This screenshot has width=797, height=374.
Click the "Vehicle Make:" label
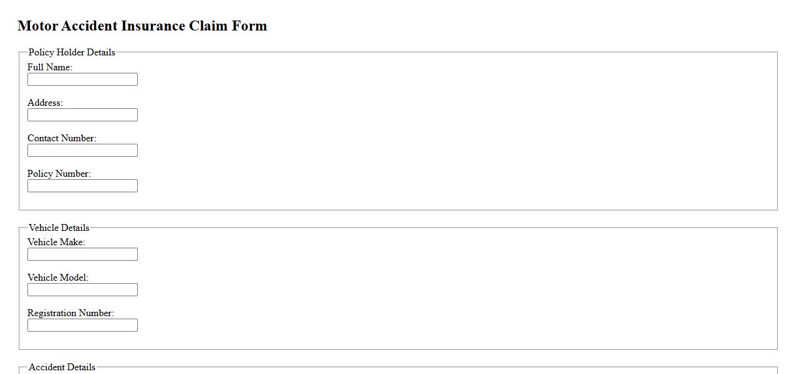pos(56,242)
